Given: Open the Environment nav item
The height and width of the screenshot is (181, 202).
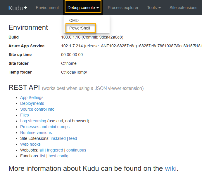Looking at the screenshot, I should pyautogui.click(x=47, y=8).
